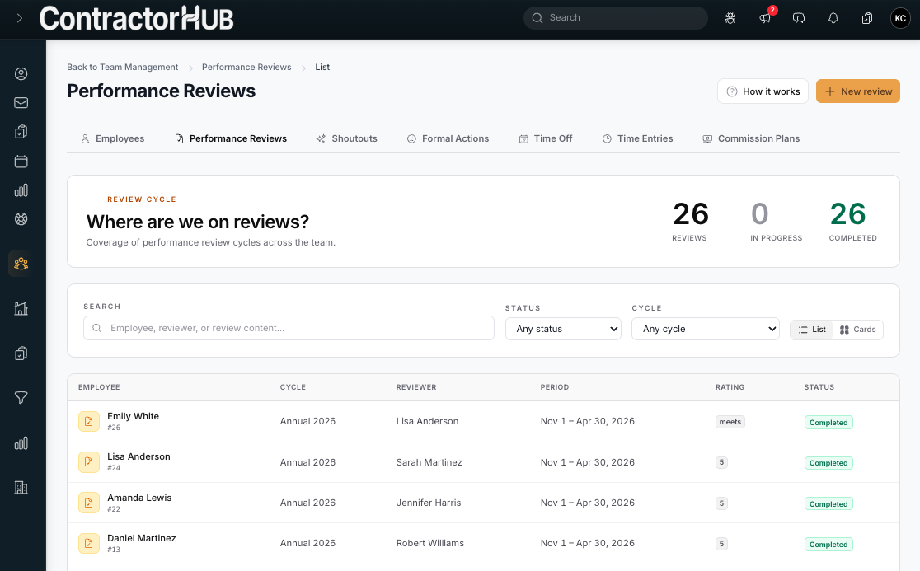Select the funnel filter sidebar icon
920x571 pixels.
[21, 398]
